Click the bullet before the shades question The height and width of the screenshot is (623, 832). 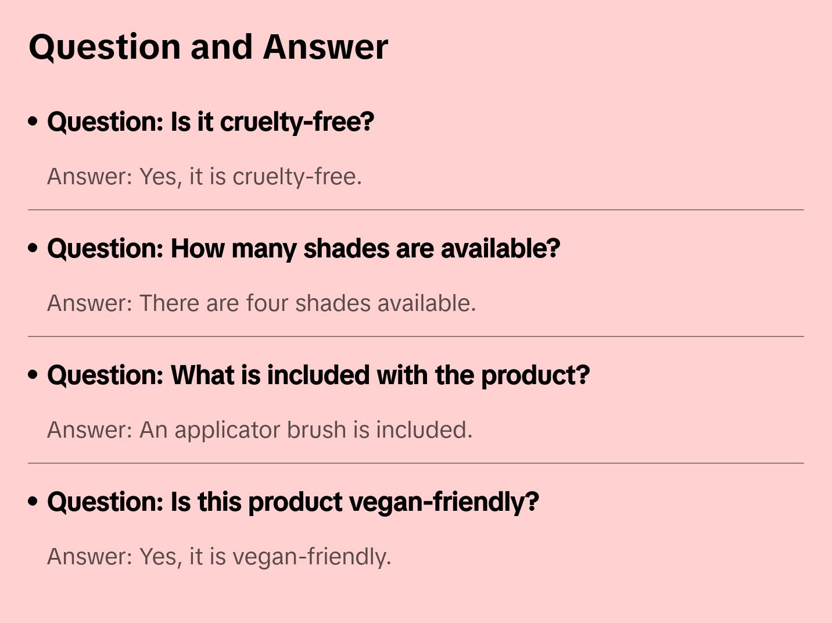pyautogui.click(x=33, y=248)
